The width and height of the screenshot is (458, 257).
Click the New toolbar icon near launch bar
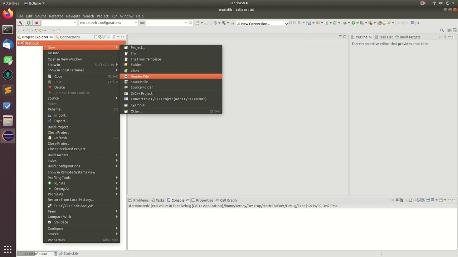[197, 23]
